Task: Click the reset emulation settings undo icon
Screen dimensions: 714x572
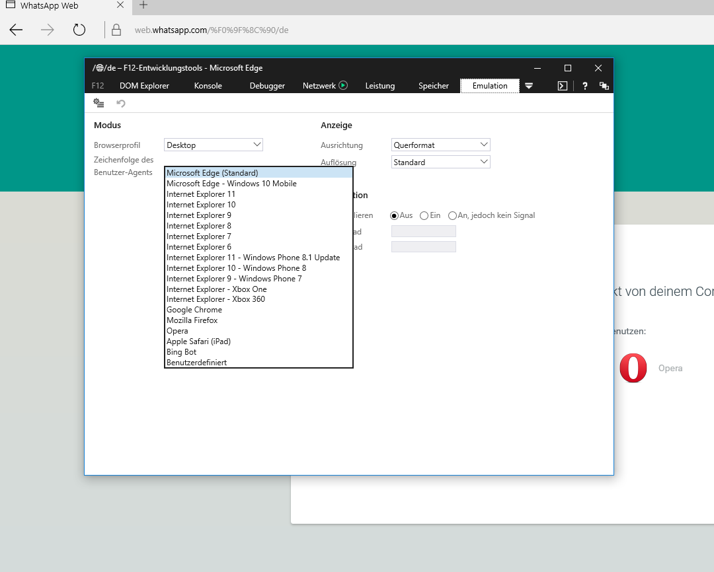Action: tap(121, 103)
